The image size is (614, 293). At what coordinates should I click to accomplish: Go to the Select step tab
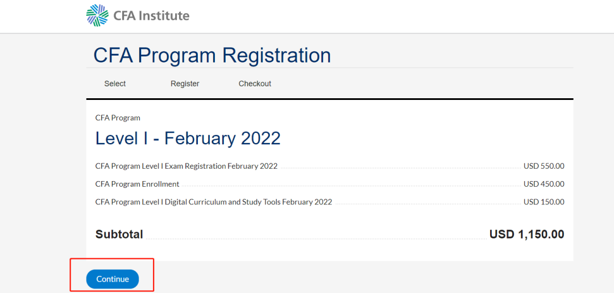click(x=115, y=83)
